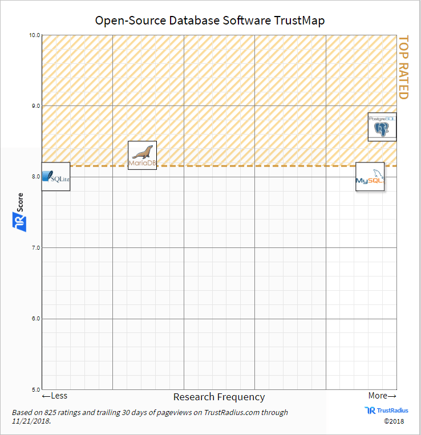Click the 'More→' axis label
Screen dimensions: 421x435
click(x=382, y=396)
